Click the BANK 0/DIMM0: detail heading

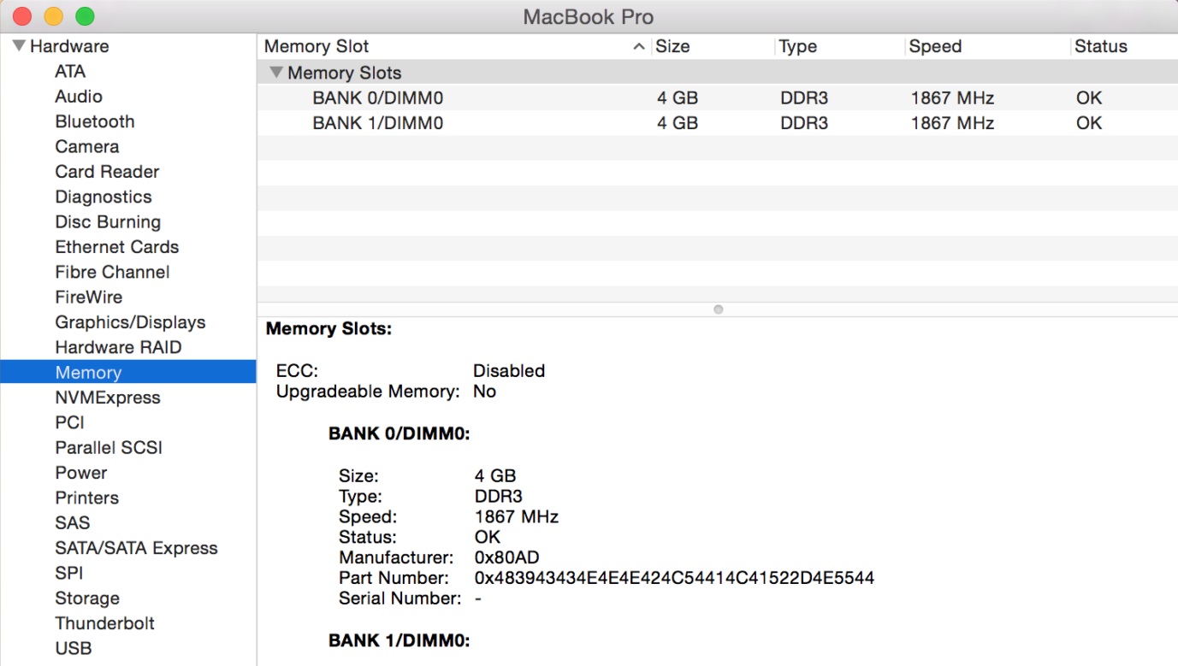point(400,434)
